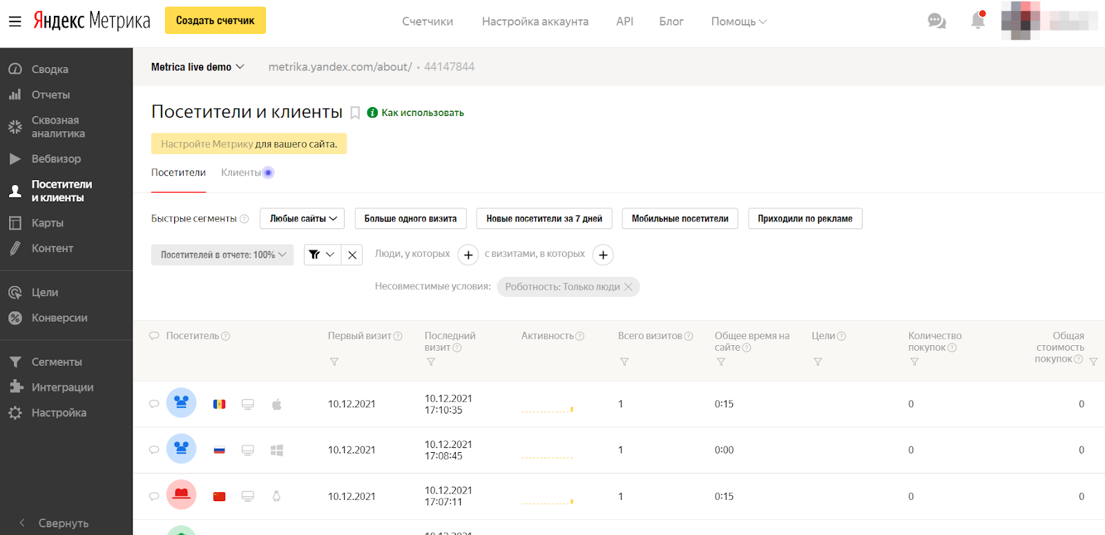The image size is (1105, 535).
Task: Filter by Общее время на сайте column
Action: pyautogui.click(x=721, y=362)
